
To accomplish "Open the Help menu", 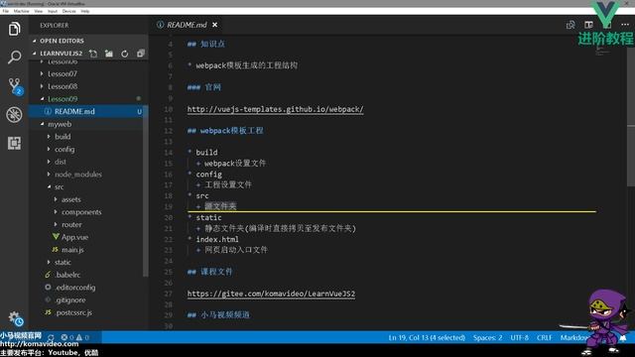I will point(85,11).
